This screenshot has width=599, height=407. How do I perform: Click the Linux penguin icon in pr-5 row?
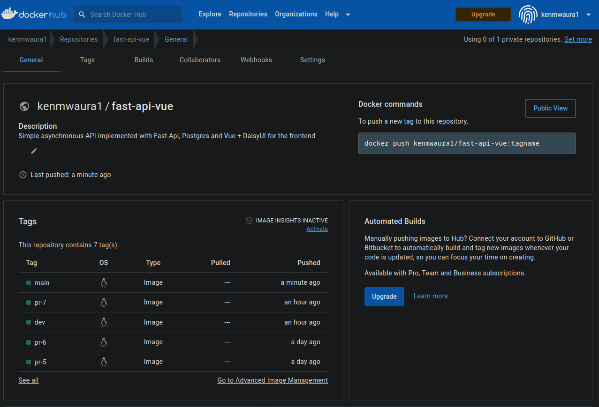point(104,362)
